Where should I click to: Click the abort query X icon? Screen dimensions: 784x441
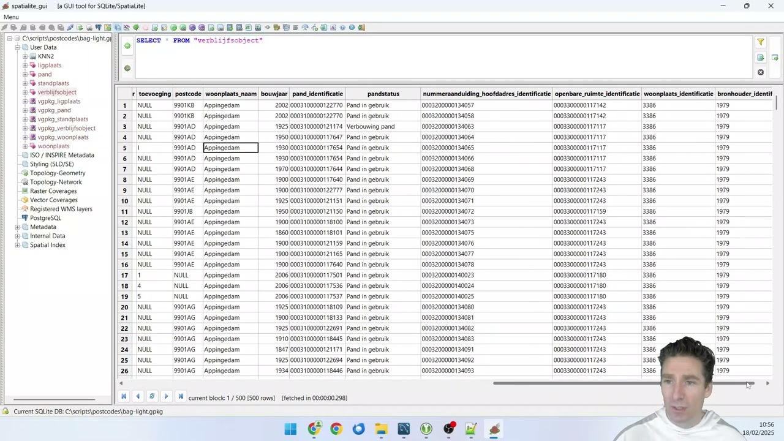click(761, 72)
